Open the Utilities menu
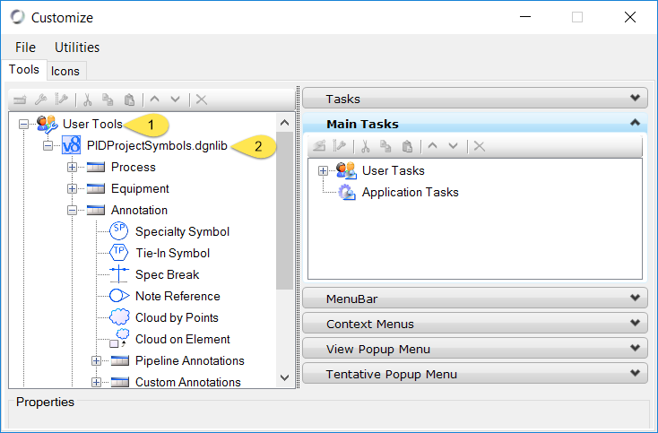 tap(77, 48)
